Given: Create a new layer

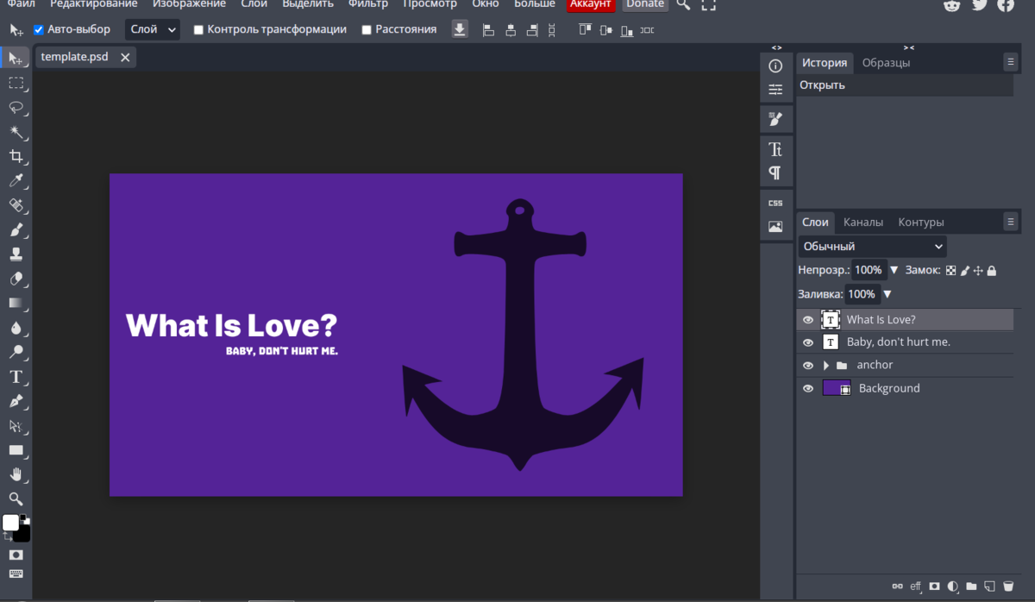Looking at the screenshot, I should coord(990,586).
